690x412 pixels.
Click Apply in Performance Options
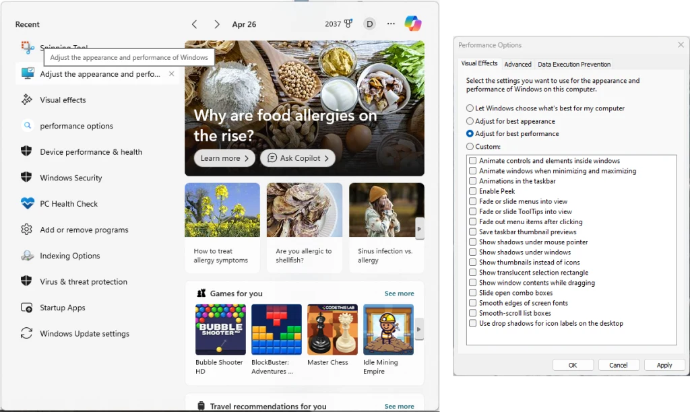[664, 365]
